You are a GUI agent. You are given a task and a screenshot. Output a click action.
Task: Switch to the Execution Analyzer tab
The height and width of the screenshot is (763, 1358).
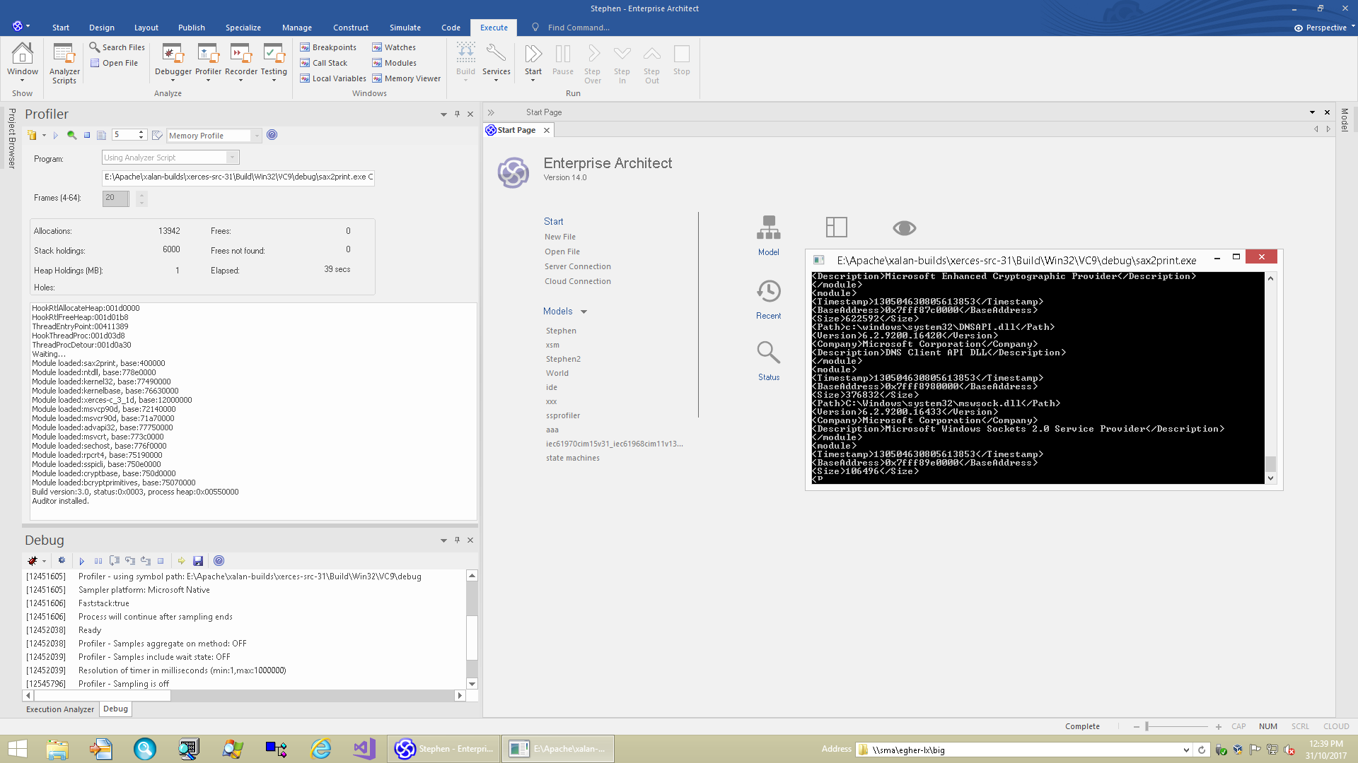59,709
